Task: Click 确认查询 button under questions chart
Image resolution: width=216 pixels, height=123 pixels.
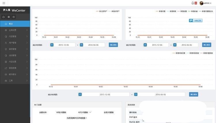Action: click(206, 45)
